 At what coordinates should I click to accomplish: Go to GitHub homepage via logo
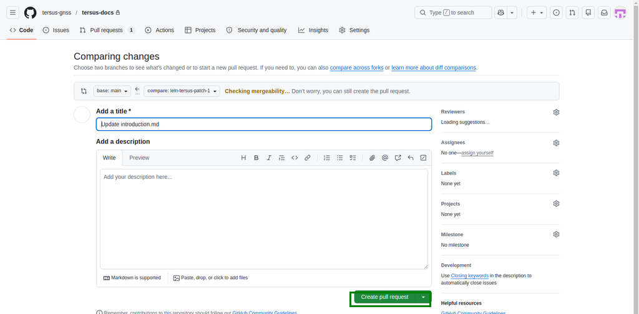[30, 12]
